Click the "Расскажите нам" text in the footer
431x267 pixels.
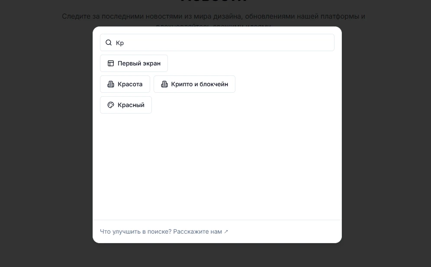[197, 231]
